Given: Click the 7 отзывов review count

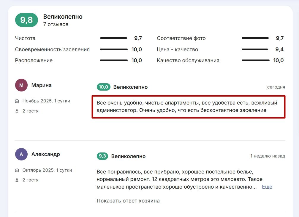Looking at the screenshot, I should tap(56, 24).
